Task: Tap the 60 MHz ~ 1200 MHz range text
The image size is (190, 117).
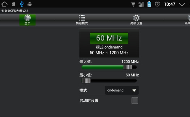Action: click(x=109, y=53)
